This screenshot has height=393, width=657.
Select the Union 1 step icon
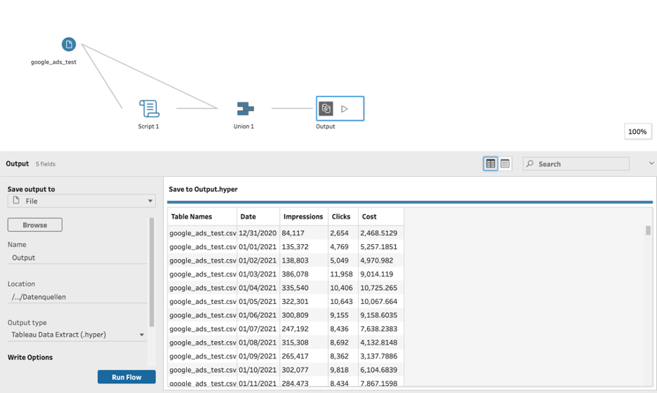[244, 108]
